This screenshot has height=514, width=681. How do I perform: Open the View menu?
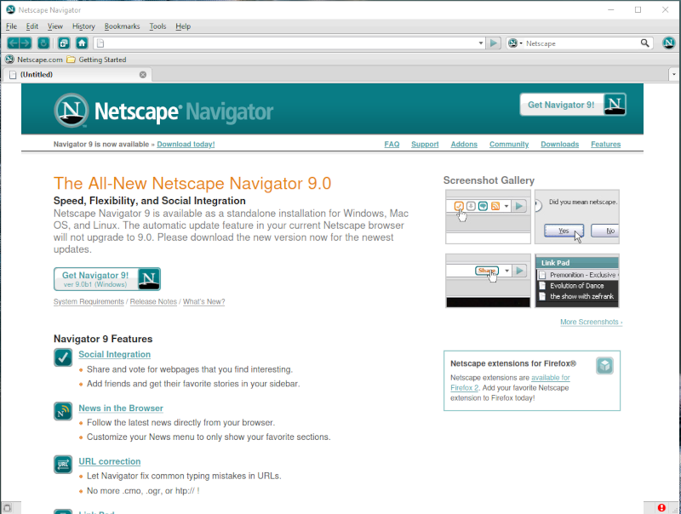pos(55,26)
